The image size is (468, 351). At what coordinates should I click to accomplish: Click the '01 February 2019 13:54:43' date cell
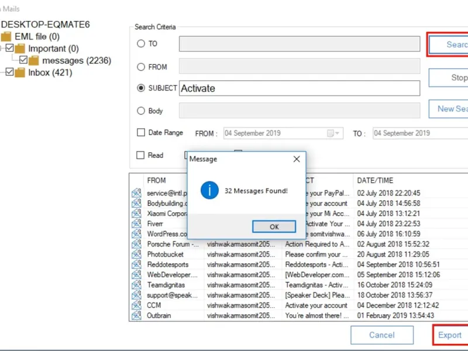[395, 315]
